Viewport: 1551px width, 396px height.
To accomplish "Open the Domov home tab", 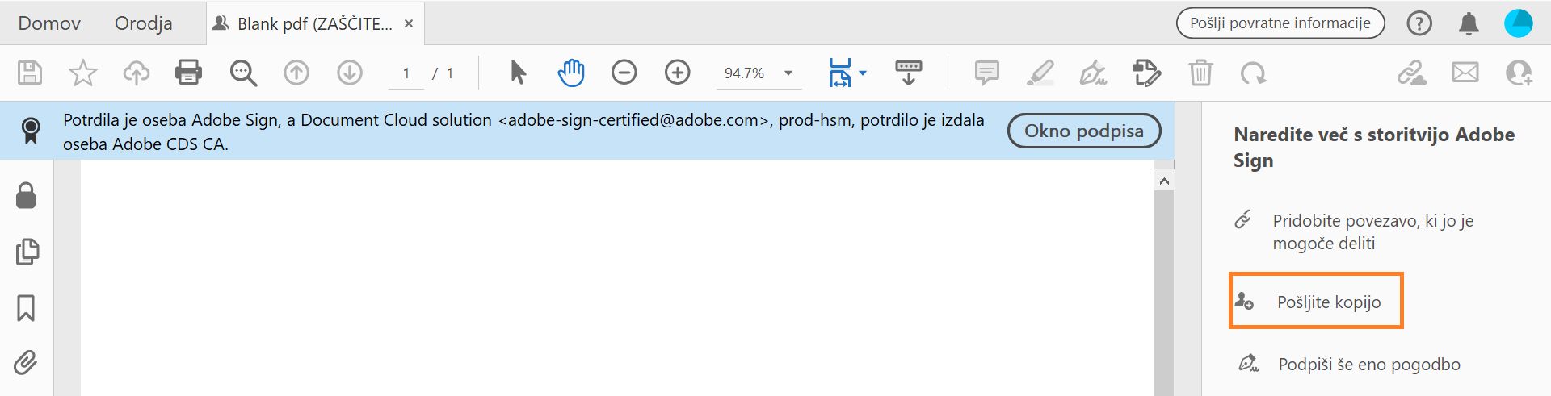I will (49, 23).
